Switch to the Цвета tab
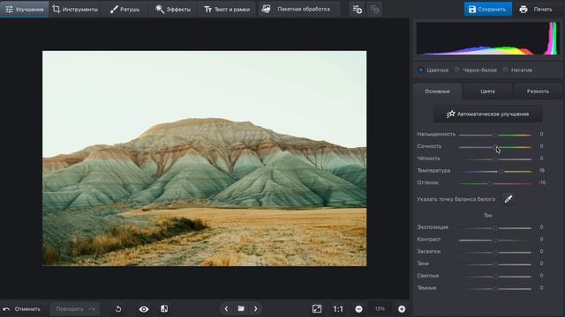The image size is (565, 317). [487, 92]
